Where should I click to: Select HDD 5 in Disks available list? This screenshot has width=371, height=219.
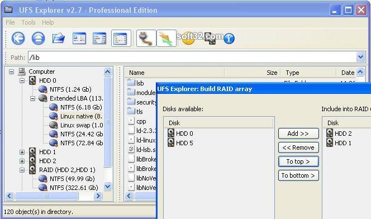pos(180,143)
